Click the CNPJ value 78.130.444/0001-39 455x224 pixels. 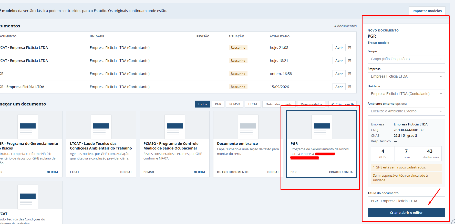point(408,130)
